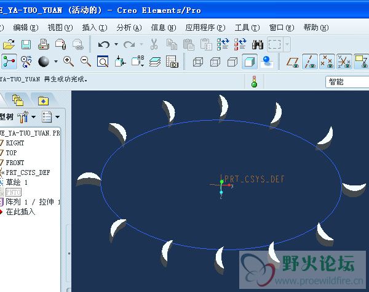
Task: Select FRONT datum plane in tree
Action: point(15,163)
